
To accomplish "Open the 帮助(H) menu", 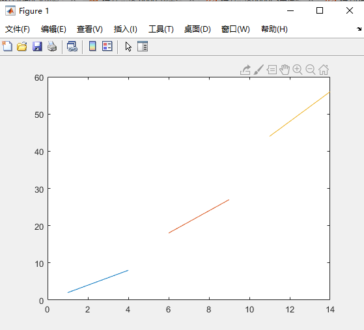I will click(274, 29).
